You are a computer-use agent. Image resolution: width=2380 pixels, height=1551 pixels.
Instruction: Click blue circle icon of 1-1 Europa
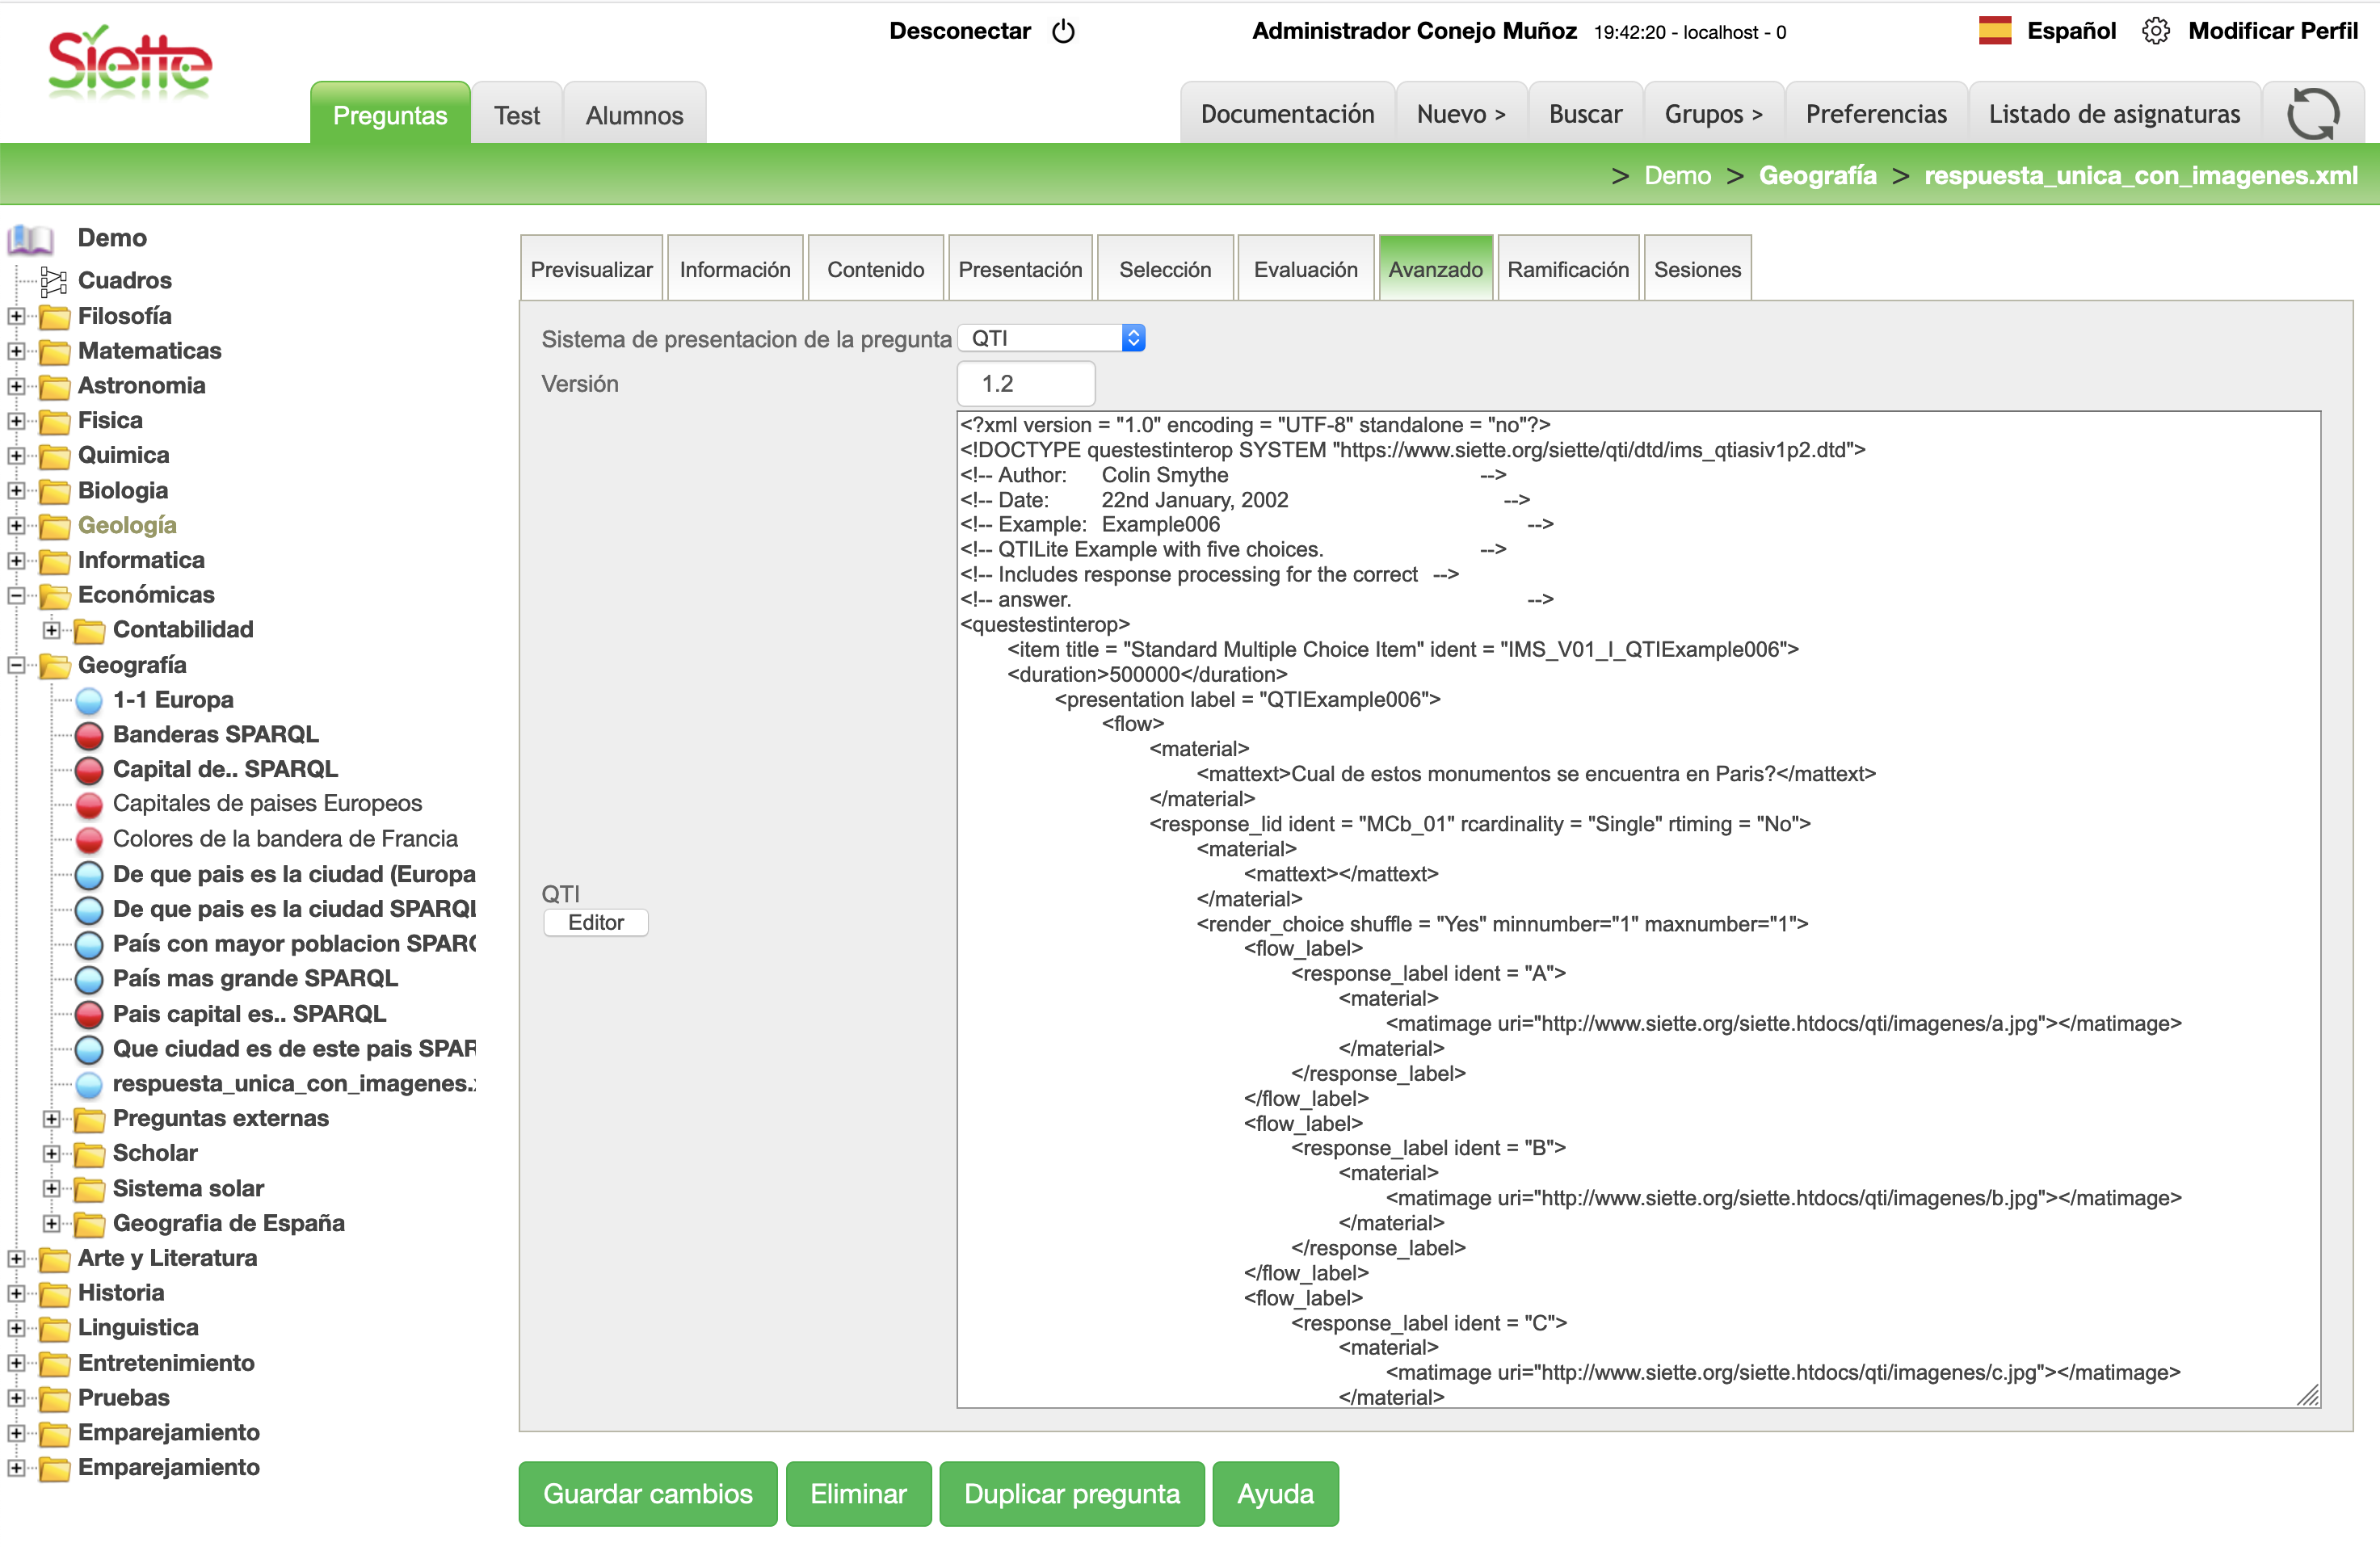point(89,700)
